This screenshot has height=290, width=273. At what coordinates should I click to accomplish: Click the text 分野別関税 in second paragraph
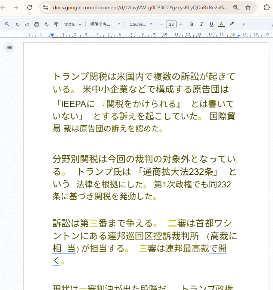[x=75, y=159]
